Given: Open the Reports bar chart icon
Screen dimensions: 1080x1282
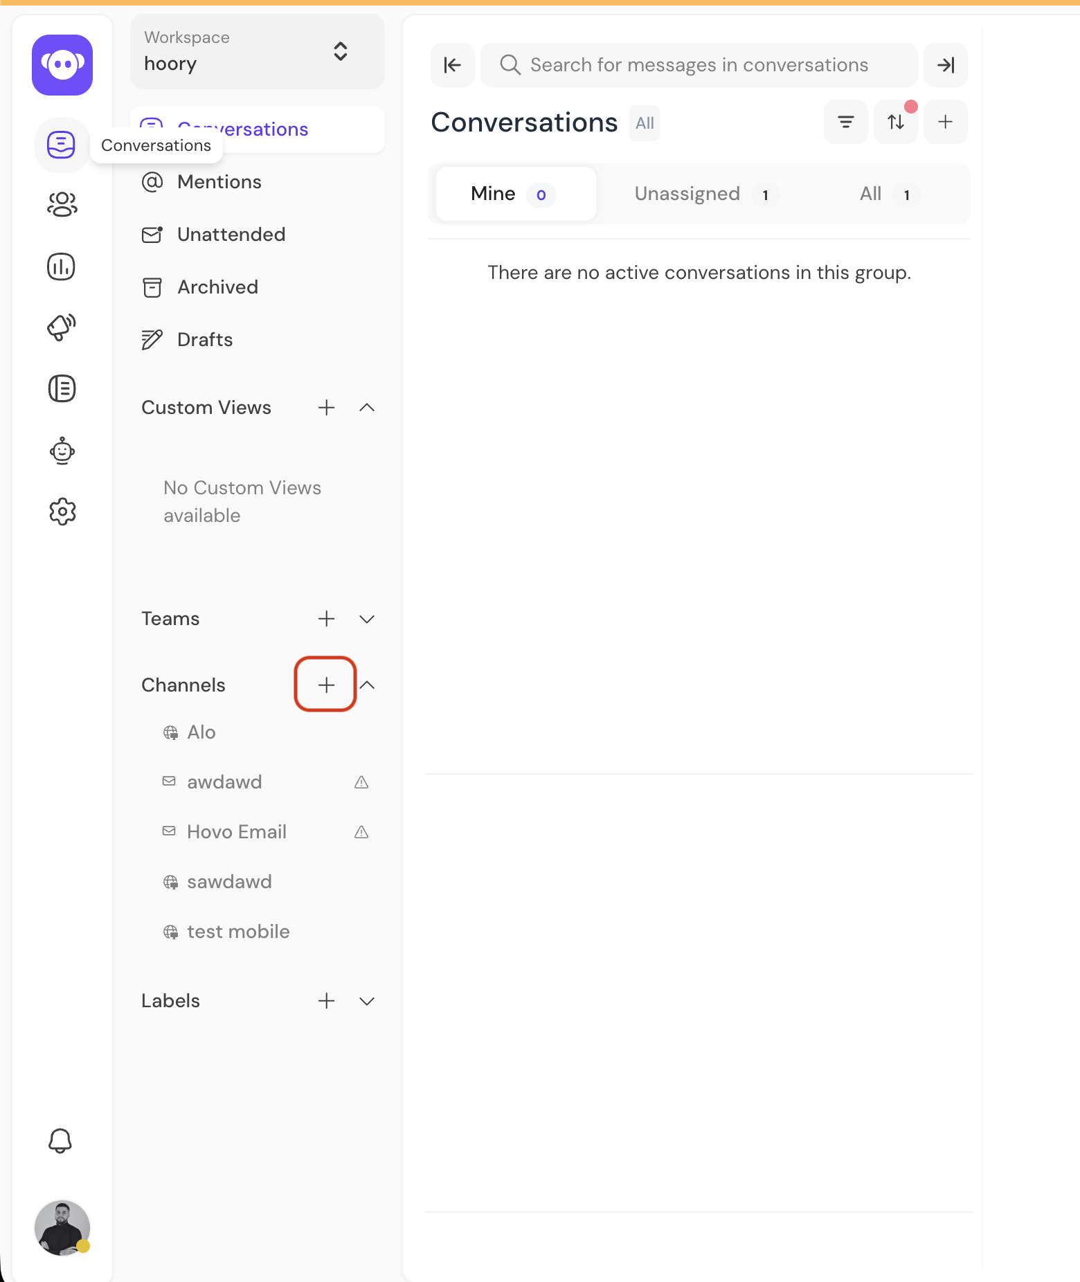Looking at the screenshot, I should [x=62, y=267].
